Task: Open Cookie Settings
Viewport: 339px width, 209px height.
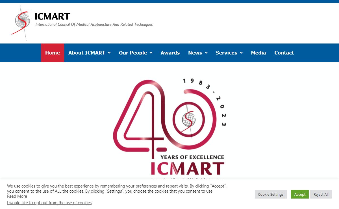Action: pos(271,194)
